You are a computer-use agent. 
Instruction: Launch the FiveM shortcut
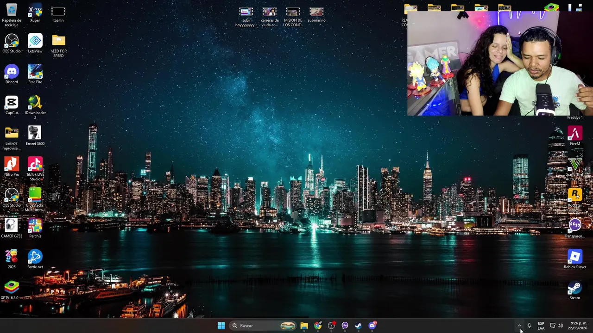[x=575, y=136]
